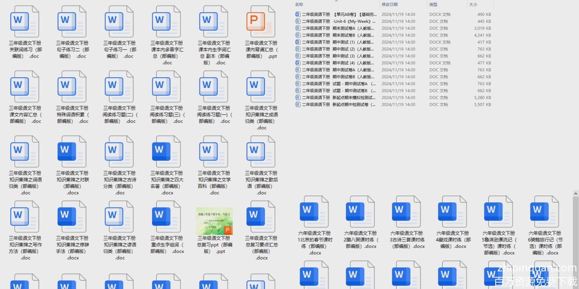Click the 总复习ppt green slide thumbnail

(x=214, y=221)
